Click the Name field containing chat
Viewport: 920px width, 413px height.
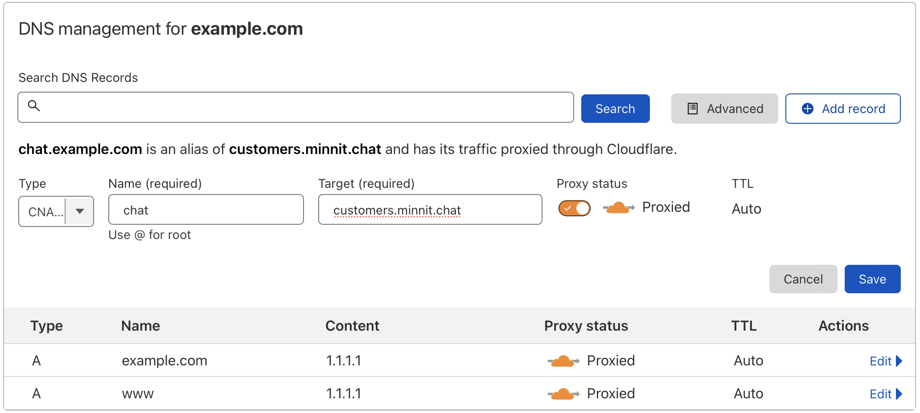pos(205,209)
